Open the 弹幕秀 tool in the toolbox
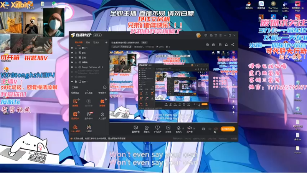This screenshot has width=307, height=173. [x=102, y=103]
